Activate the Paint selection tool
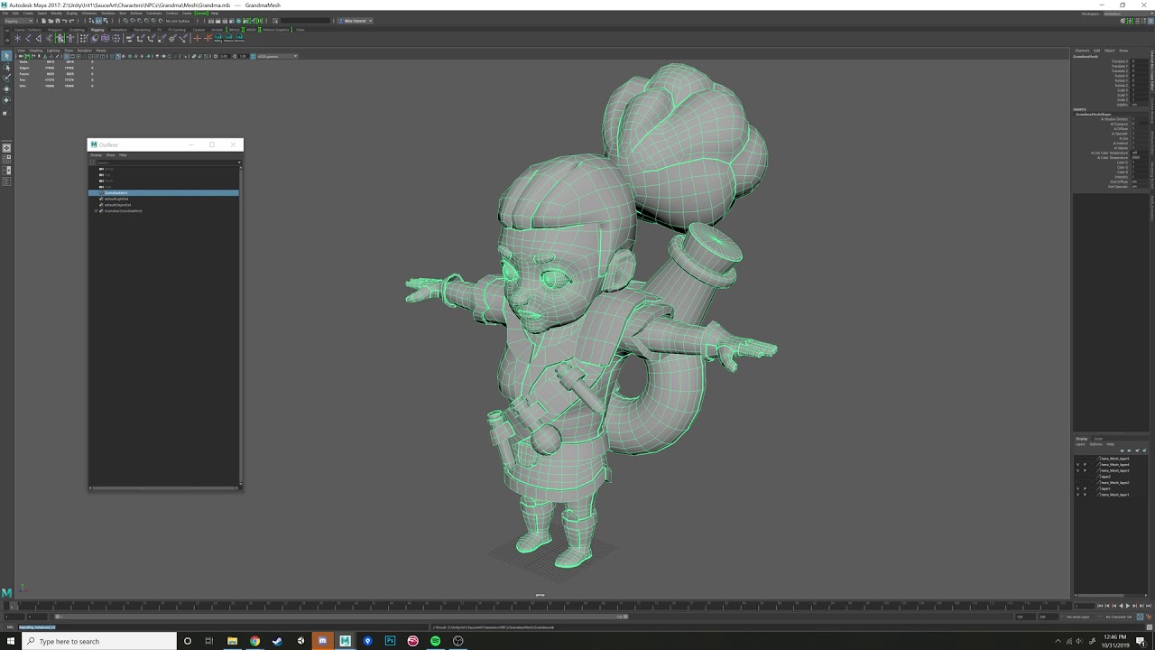The height and width of the screenshot is (650, 1155). click(6, 78)
